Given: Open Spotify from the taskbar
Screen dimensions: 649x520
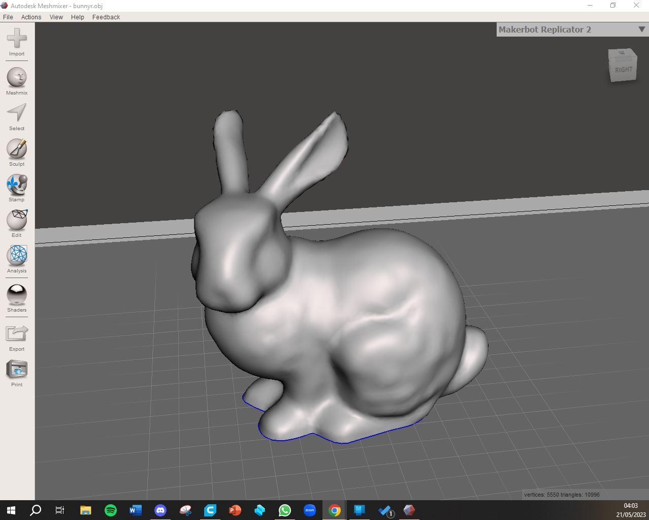Looking at the screenshot, I should [110, 510].
